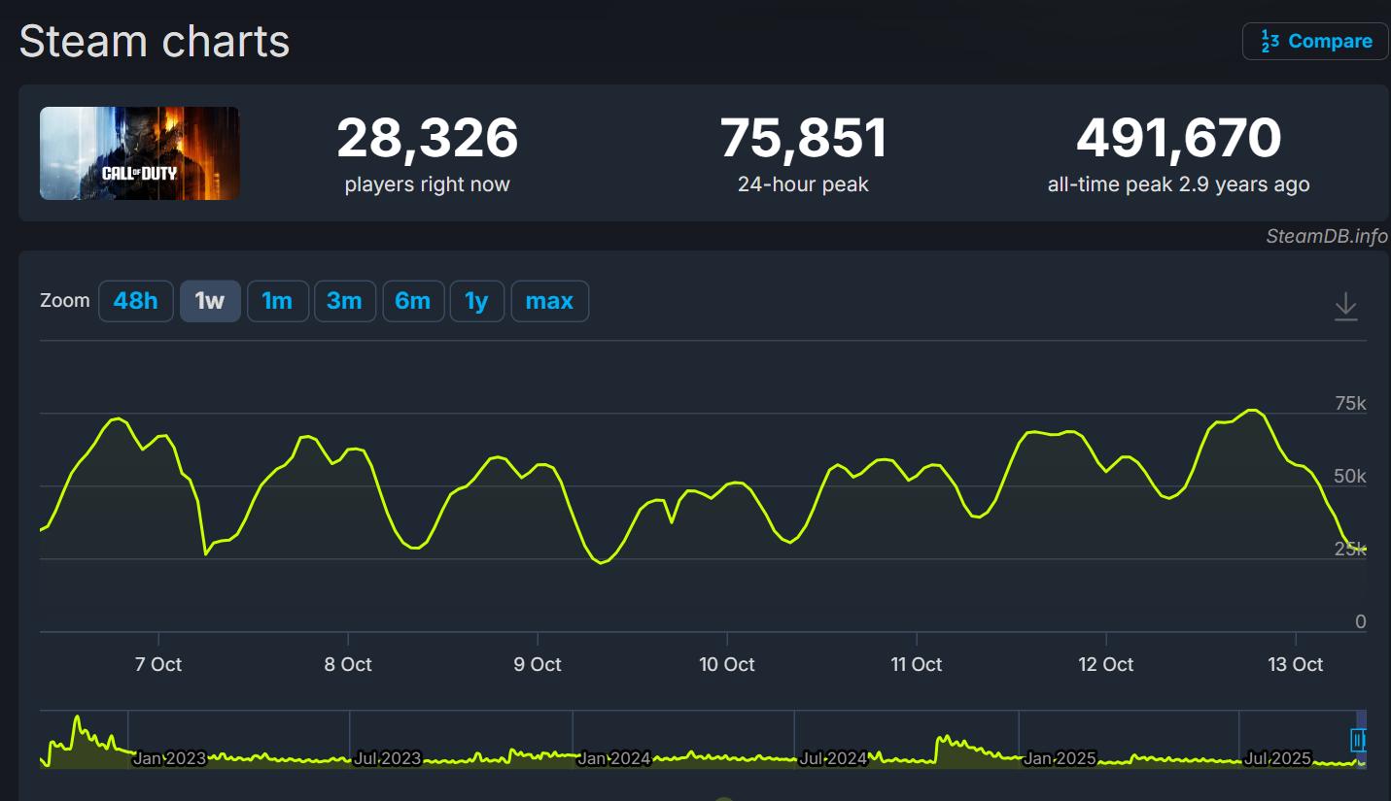Choose the 3m zoom option
This screenshot has width=1391, height=801.
coord(344,301)
